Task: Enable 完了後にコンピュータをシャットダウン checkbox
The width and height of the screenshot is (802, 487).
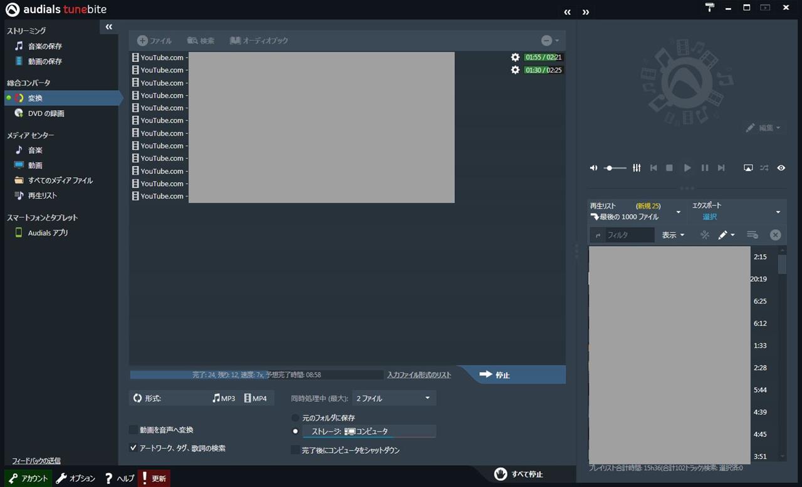Action: pyautogui.click(x=295, y=450)
